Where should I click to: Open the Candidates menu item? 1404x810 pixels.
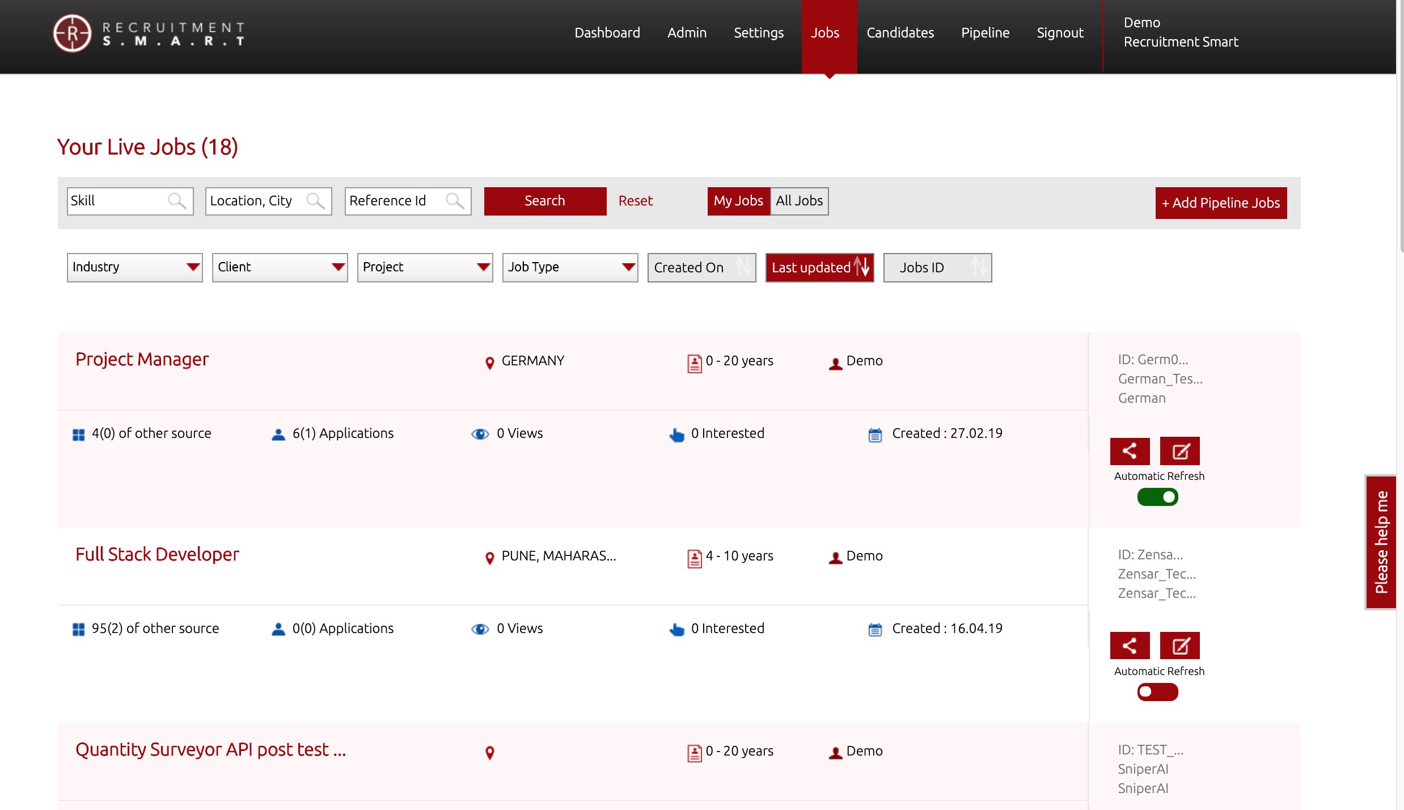click(x=900, y=33)
